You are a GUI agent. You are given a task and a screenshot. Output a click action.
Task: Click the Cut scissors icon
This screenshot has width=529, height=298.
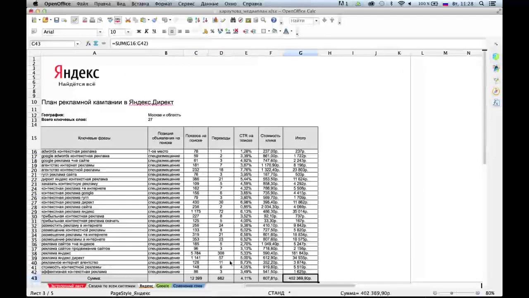[128, 20]
